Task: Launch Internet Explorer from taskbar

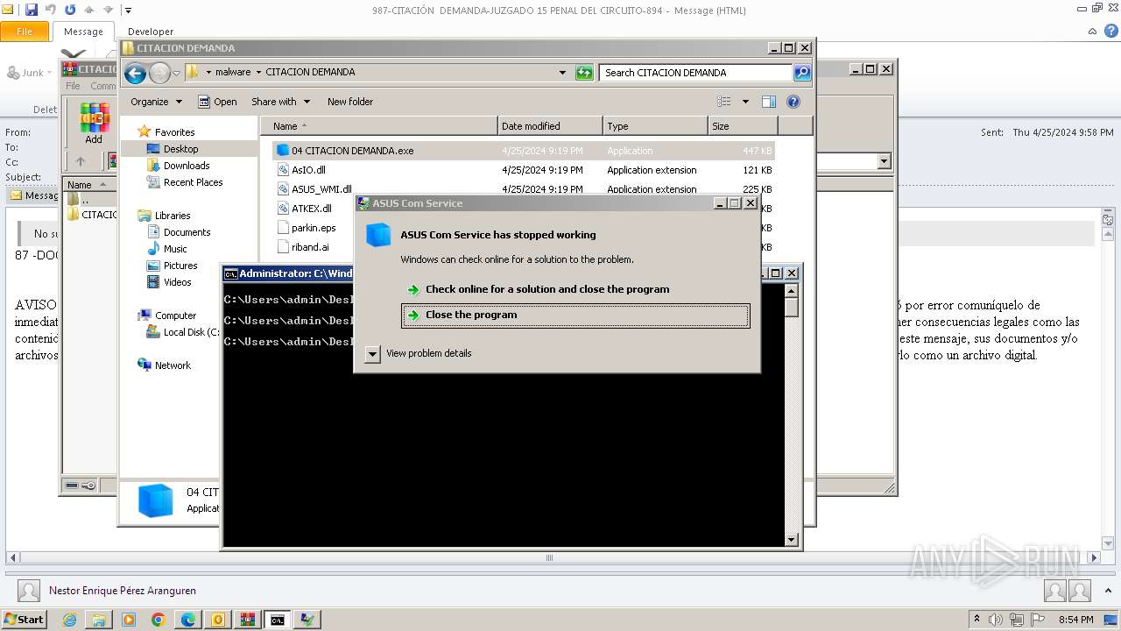Action: (x=69, y=620)
